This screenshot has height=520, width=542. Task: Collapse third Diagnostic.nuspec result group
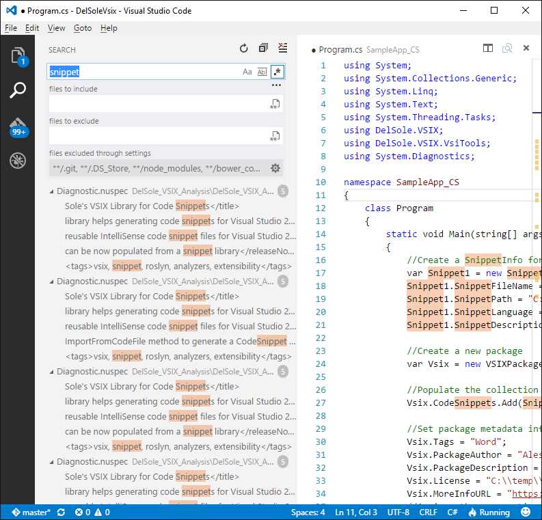51,372
